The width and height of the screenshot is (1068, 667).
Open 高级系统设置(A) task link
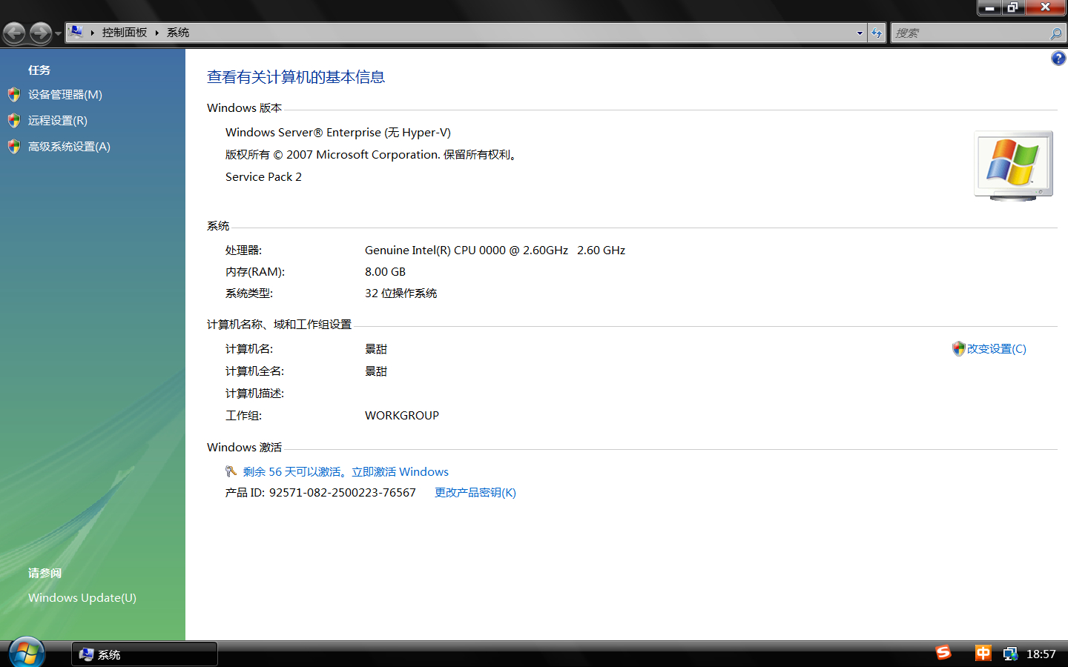[x=69, y=147]
